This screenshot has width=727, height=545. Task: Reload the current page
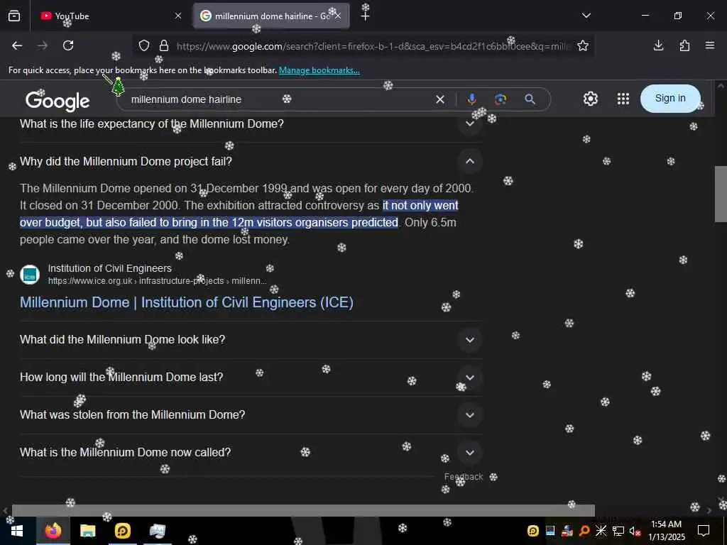coord(68,45)
